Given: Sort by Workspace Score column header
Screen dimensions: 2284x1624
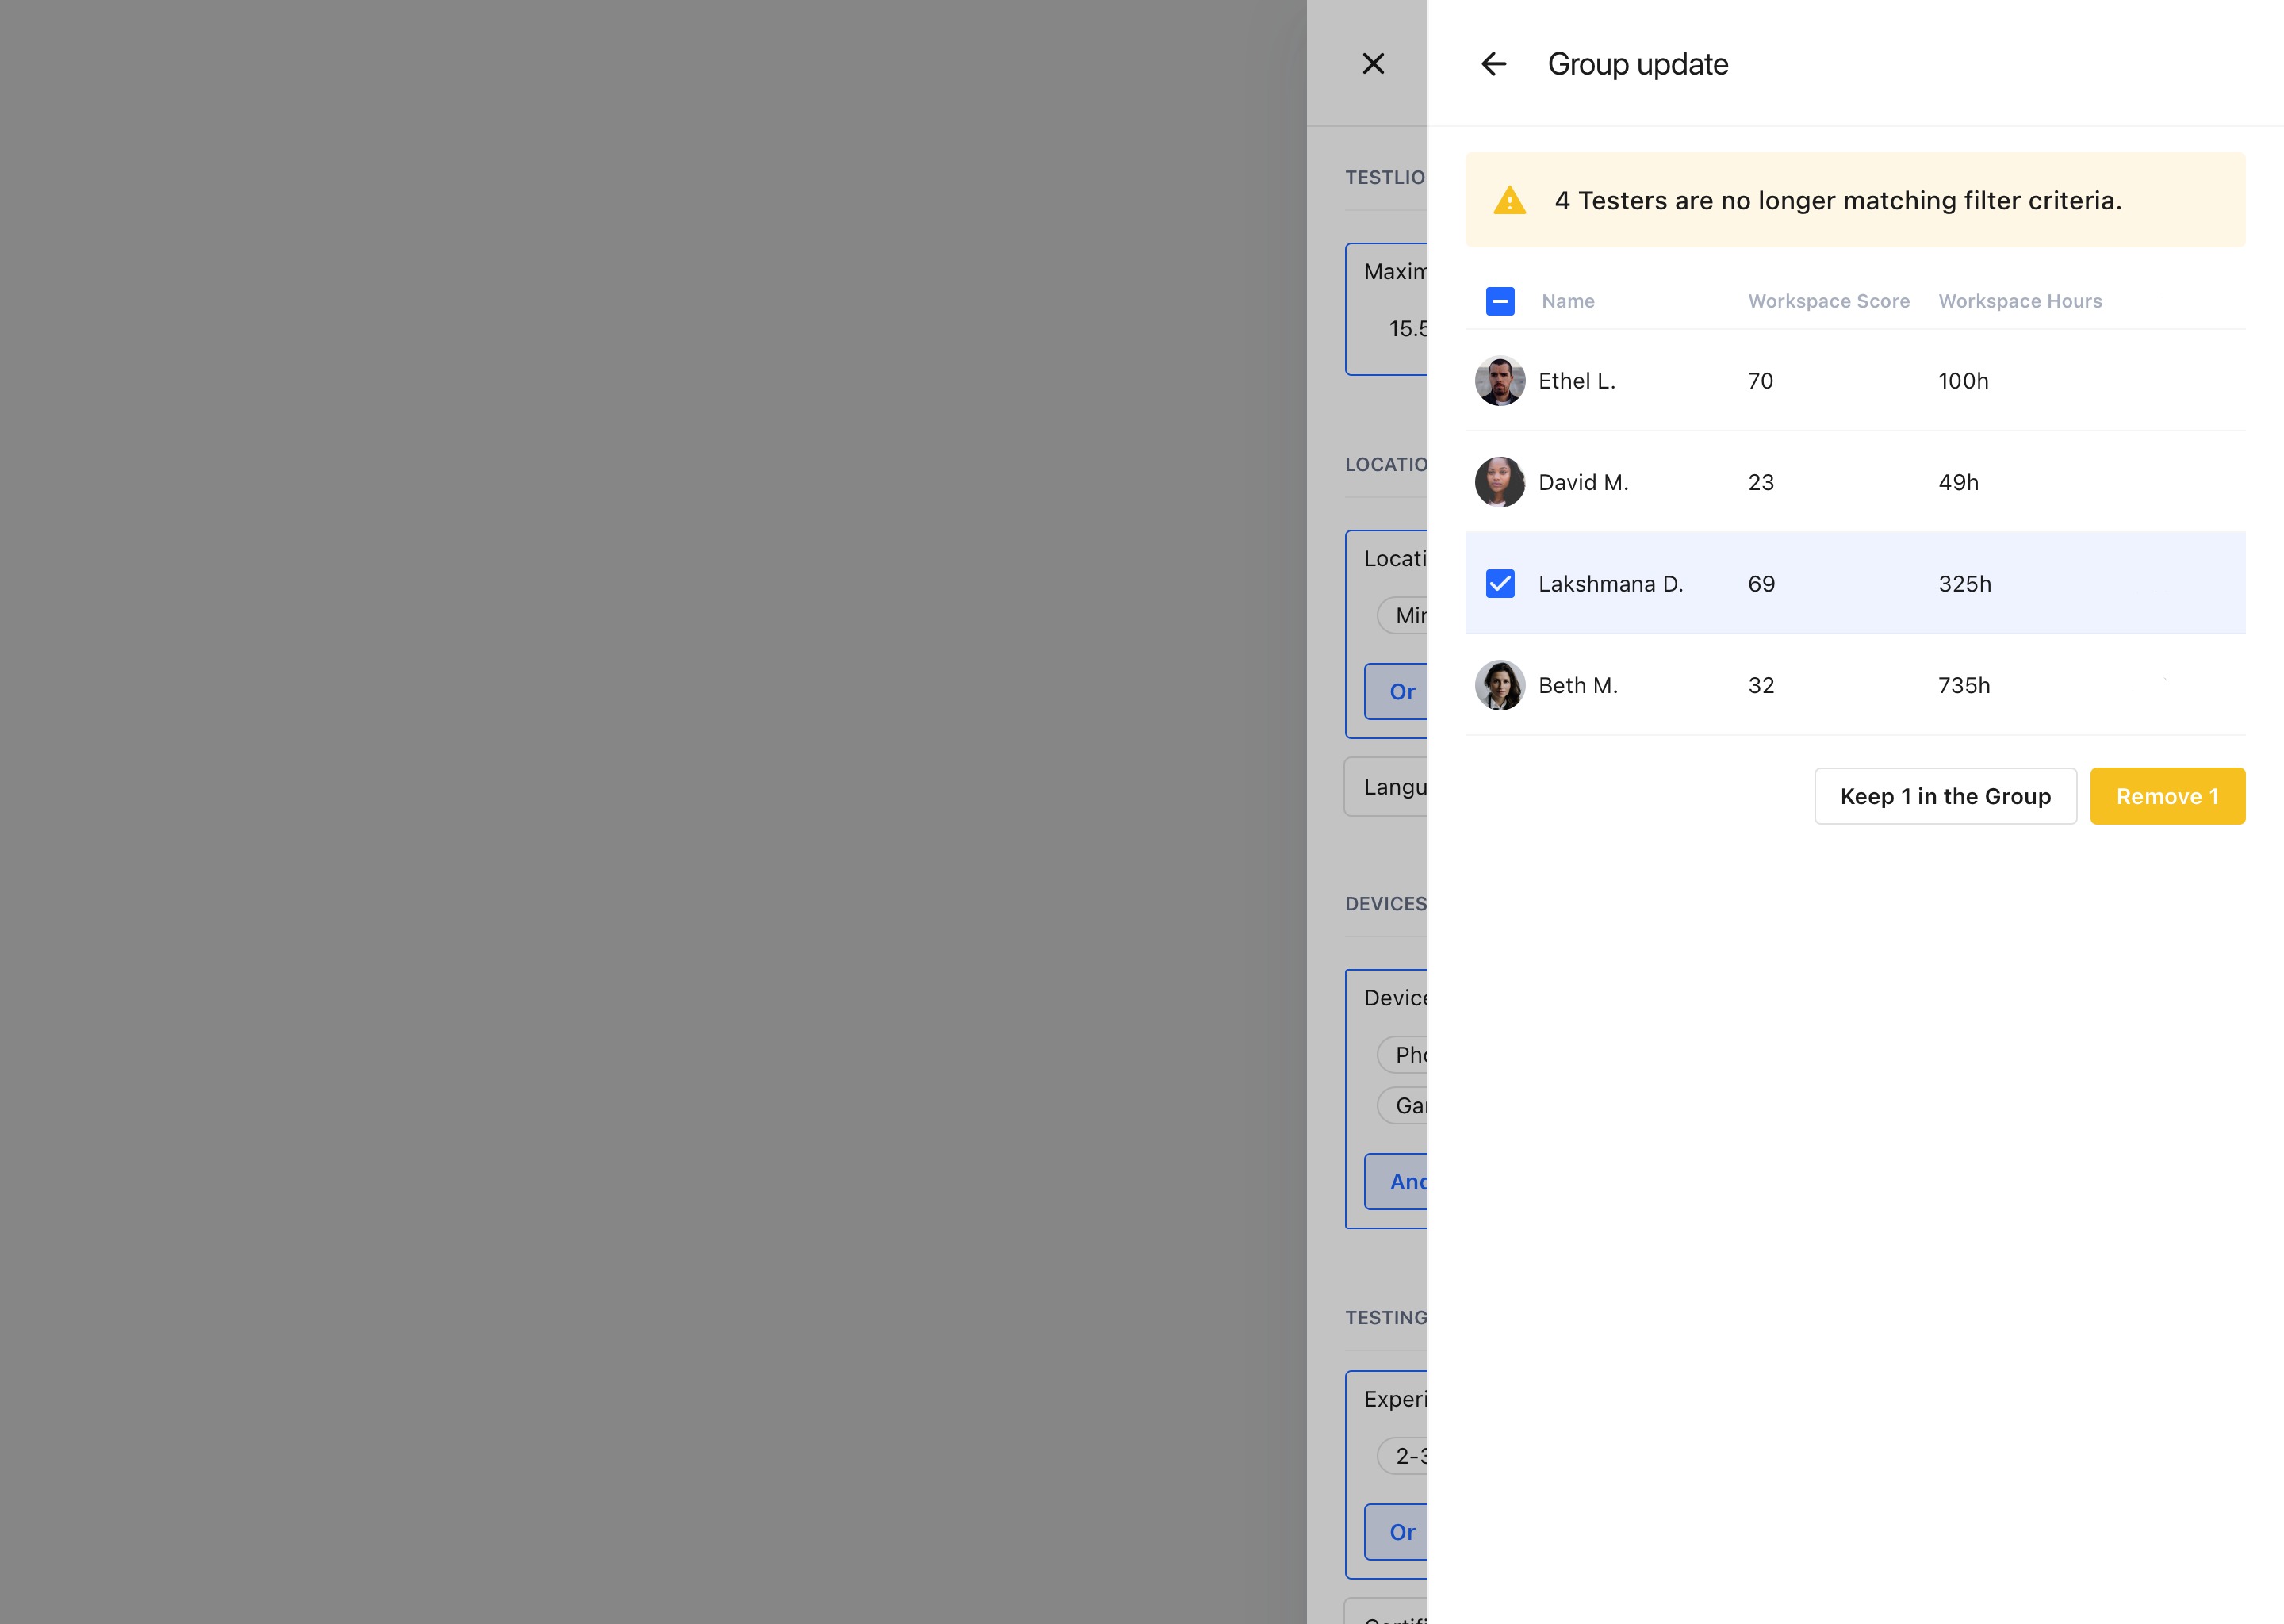Looking at the screenshot, I should click(x=1828, y=301).
